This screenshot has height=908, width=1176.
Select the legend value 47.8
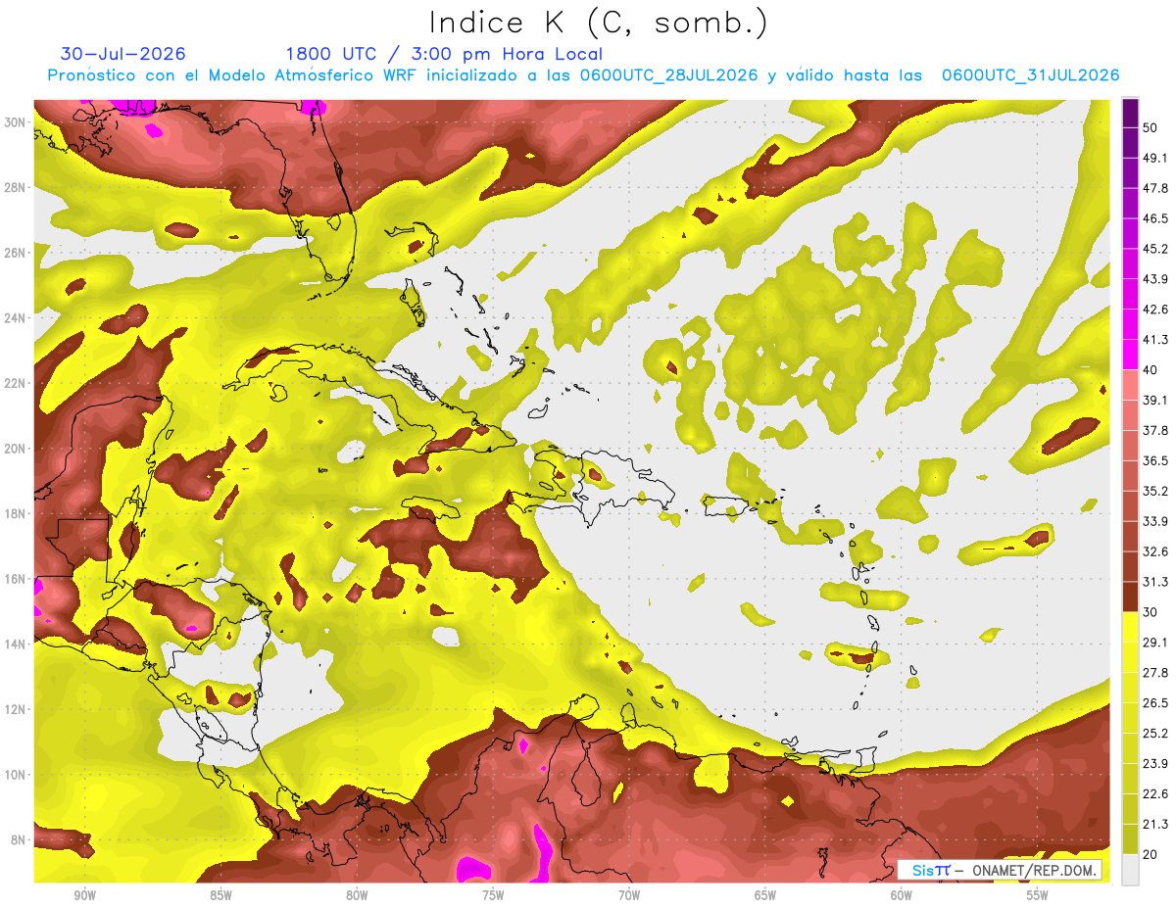tap(1155, 188)
